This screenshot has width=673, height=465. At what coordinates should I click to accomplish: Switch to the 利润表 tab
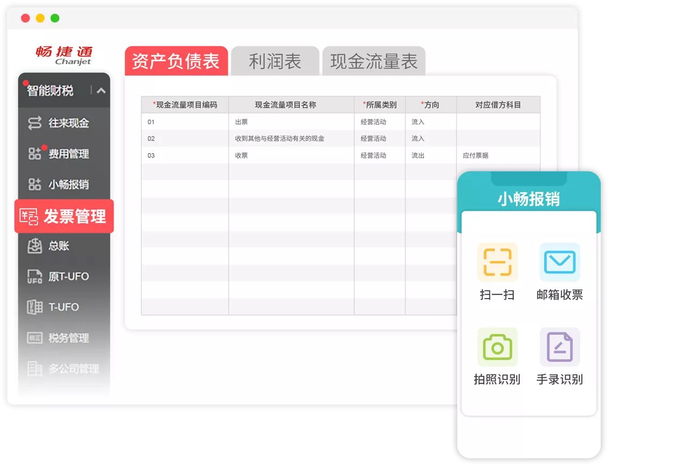pos(275,62)
